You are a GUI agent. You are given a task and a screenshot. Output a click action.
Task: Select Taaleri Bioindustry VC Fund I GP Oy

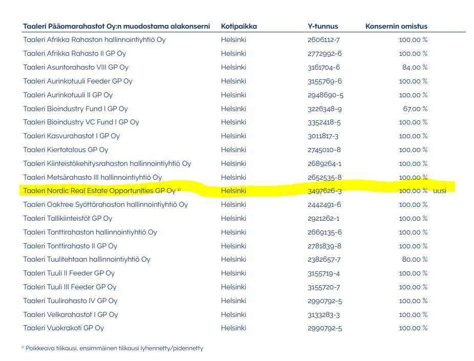tap(81, 122)
